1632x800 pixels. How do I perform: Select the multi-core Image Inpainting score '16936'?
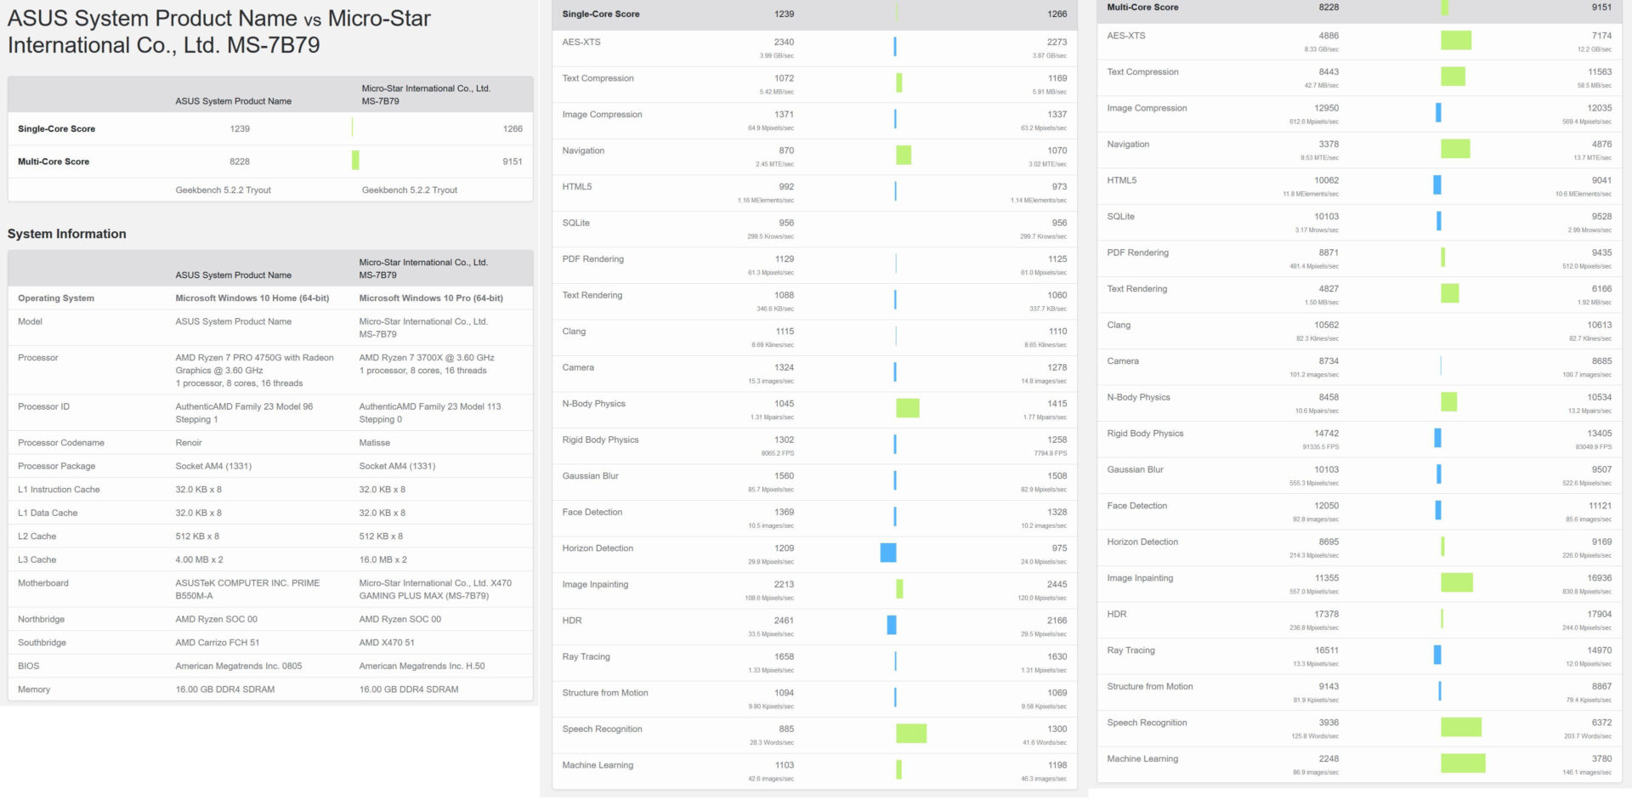pyautogui.click(x=1599, y=578)
